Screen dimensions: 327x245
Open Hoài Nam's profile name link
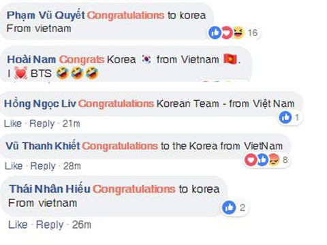[31, 60]
